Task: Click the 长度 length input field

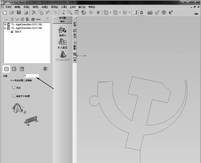Action: point(32,76)
